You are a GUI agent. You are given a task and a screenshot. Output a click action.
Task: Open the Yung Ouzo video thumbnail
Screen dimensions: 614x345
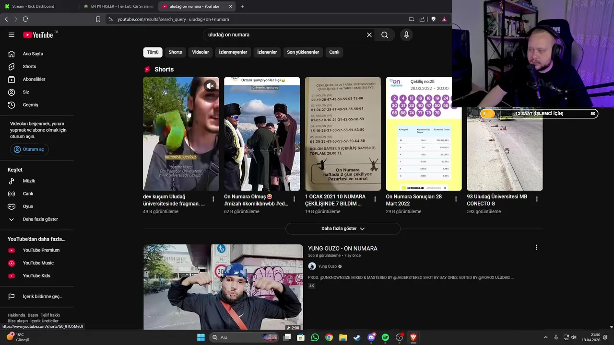coord(223,287)
